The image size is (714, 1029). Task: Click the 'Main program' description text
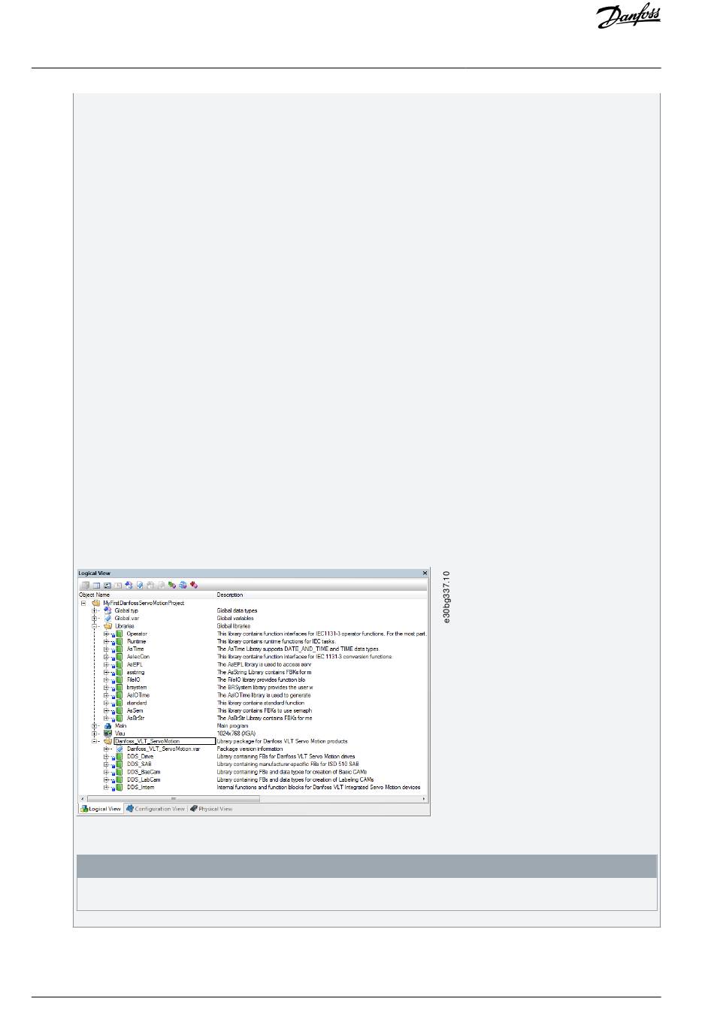232,725
